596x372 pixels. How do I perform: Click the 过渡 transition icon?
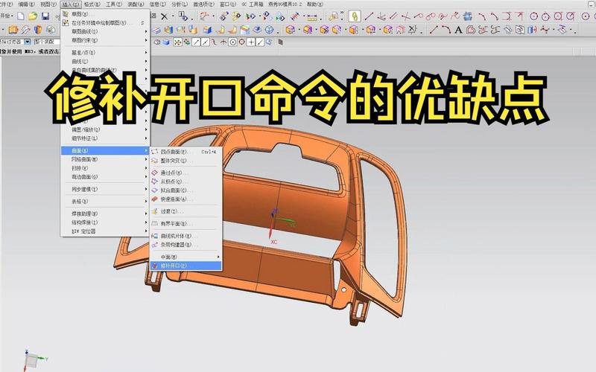(155, 211)
